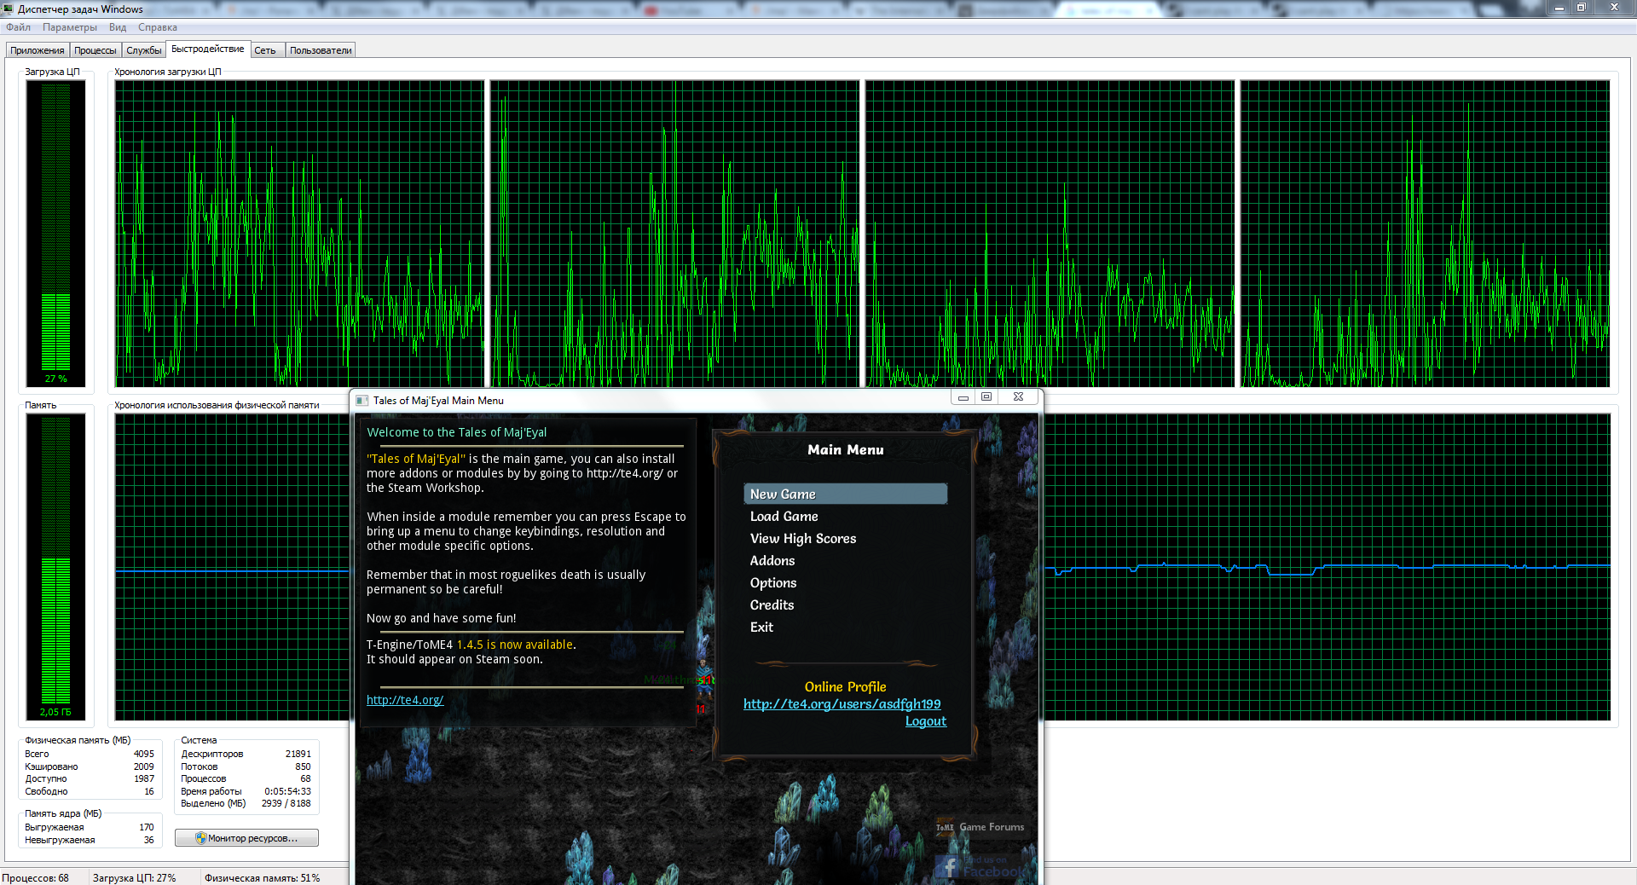Click the Tales of Maj'Eyal window title icon

pyautogui.click(x=362, y=400)
